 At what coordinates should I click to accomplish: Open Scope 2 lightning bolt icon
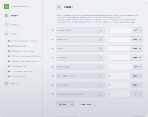click(6, 25)
